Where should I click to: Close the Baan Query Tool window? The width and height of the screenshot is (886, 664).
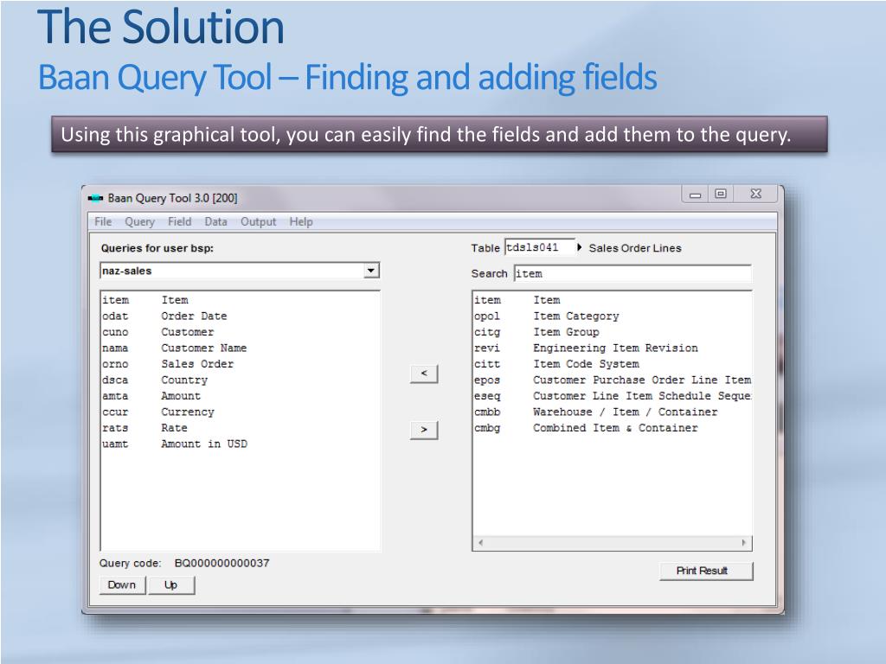[756, 194]
